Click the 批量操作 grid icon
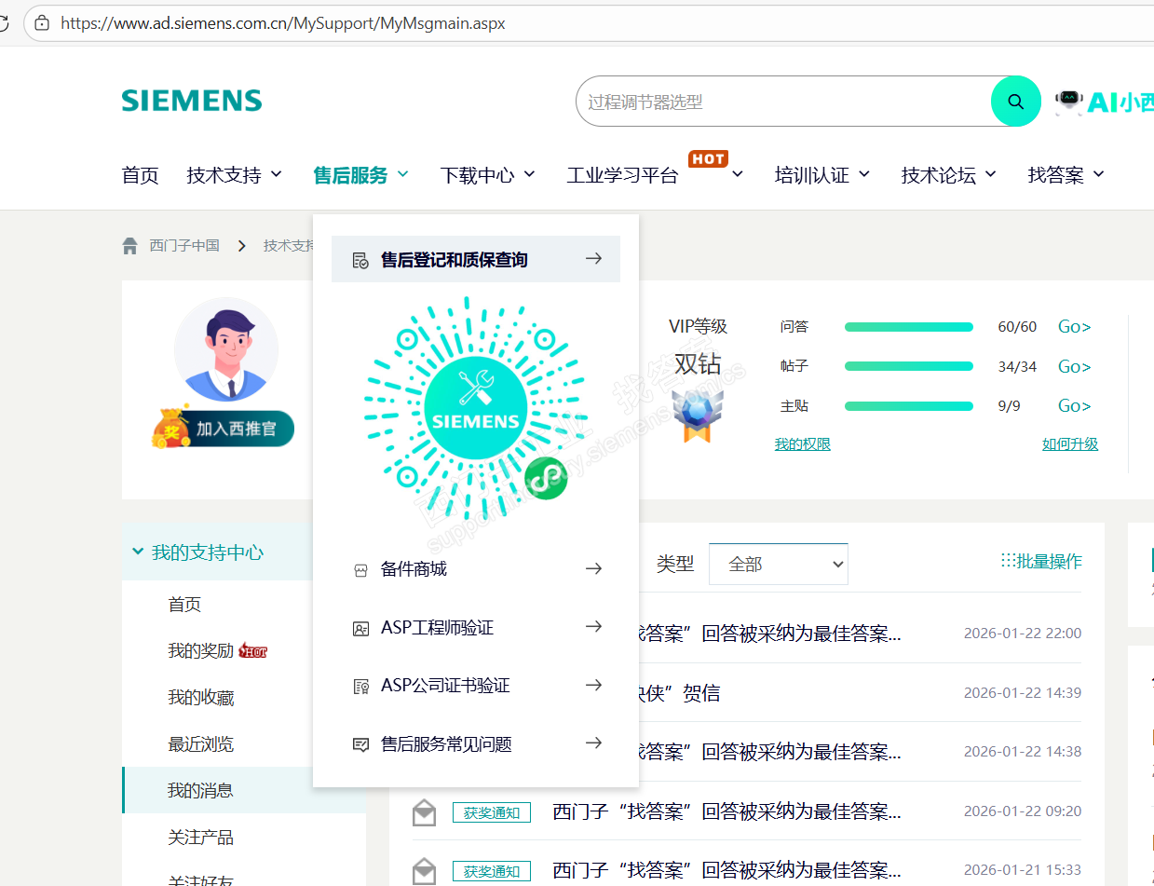This screenshot has width=1154, height=886. pyautogui.click(x=1008, y=560)
